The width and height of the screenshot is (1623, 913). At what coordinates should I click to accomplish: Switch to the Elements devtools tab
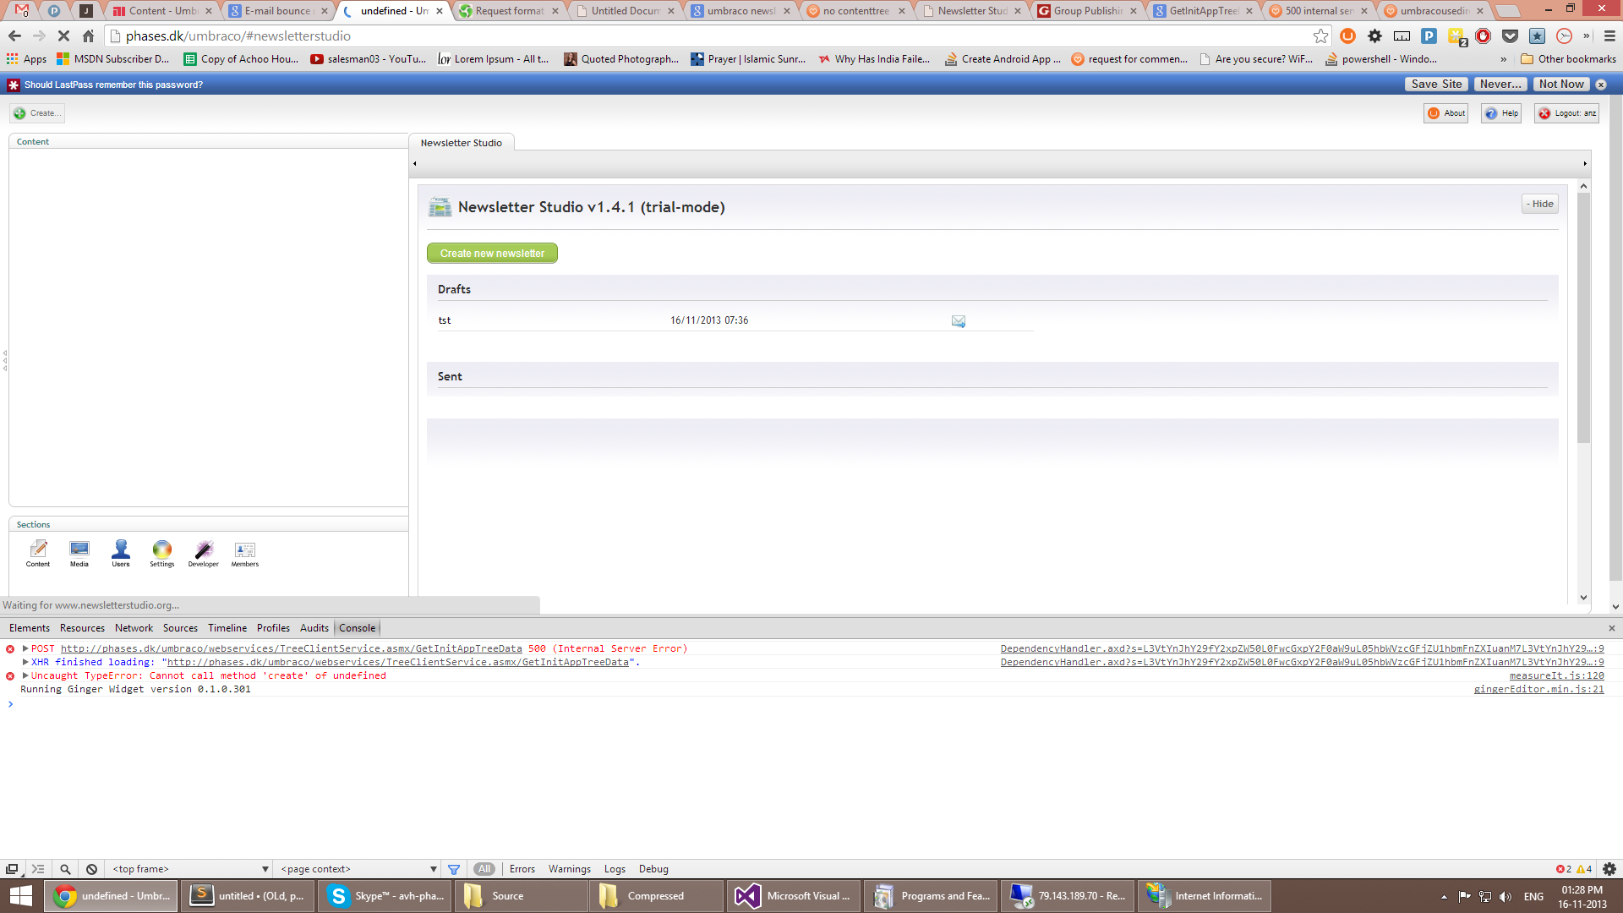pos(30,628)
